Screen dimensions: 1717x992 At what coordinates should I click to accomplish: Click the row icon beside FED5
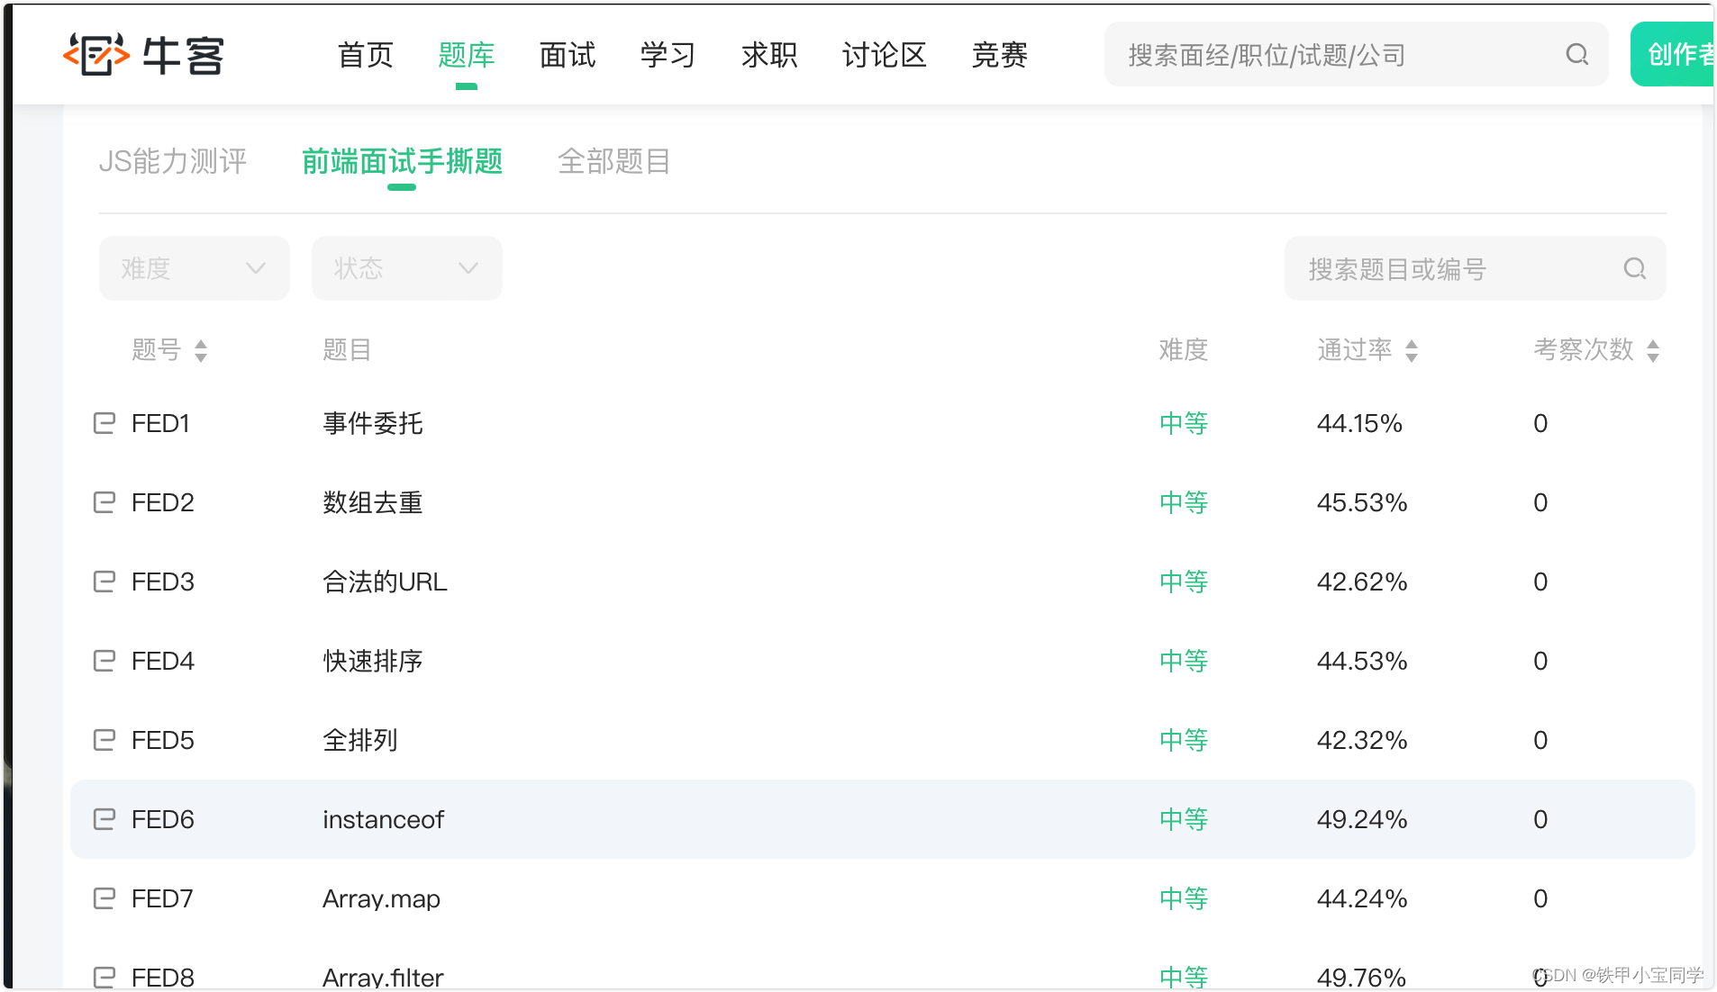click(104, 740)
